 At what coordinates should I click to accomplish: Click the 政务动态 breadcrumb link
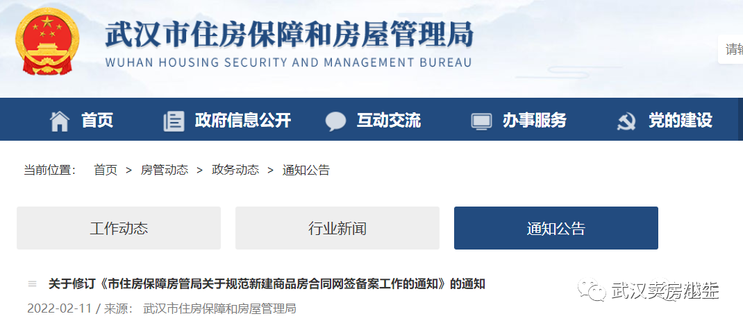tap(235, 171)
